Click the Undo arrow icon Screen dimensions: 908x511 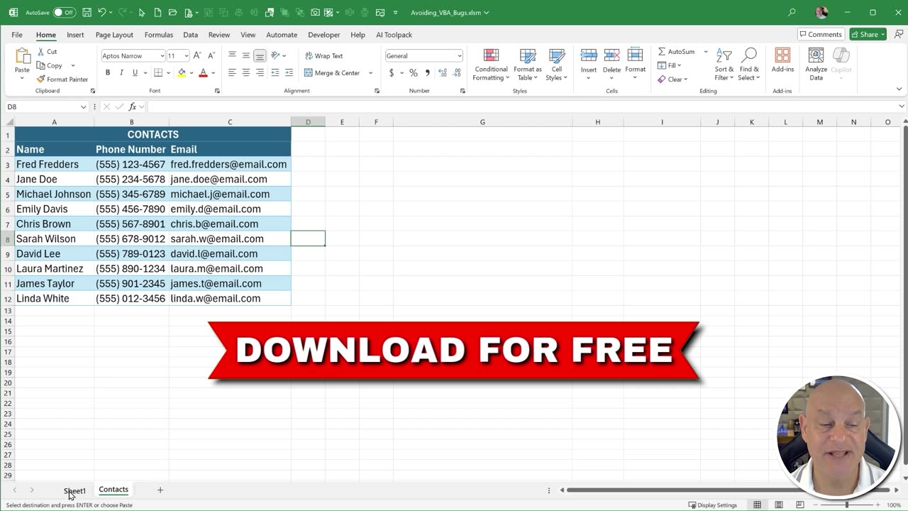coord(102,12)
